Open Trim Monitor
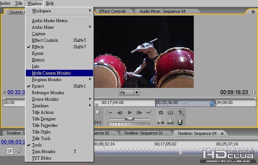The image size is (258, 165). (59, 152)
